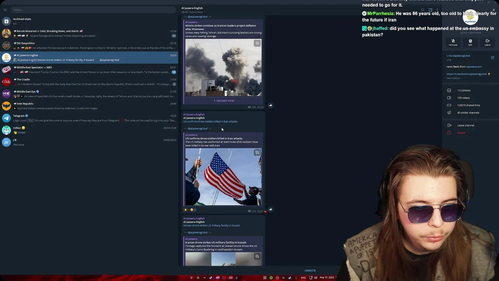Screen dimensions: 499x281
Task: Click zoom icon on Kuwait drone preview
Action: (x=257, y=256)
